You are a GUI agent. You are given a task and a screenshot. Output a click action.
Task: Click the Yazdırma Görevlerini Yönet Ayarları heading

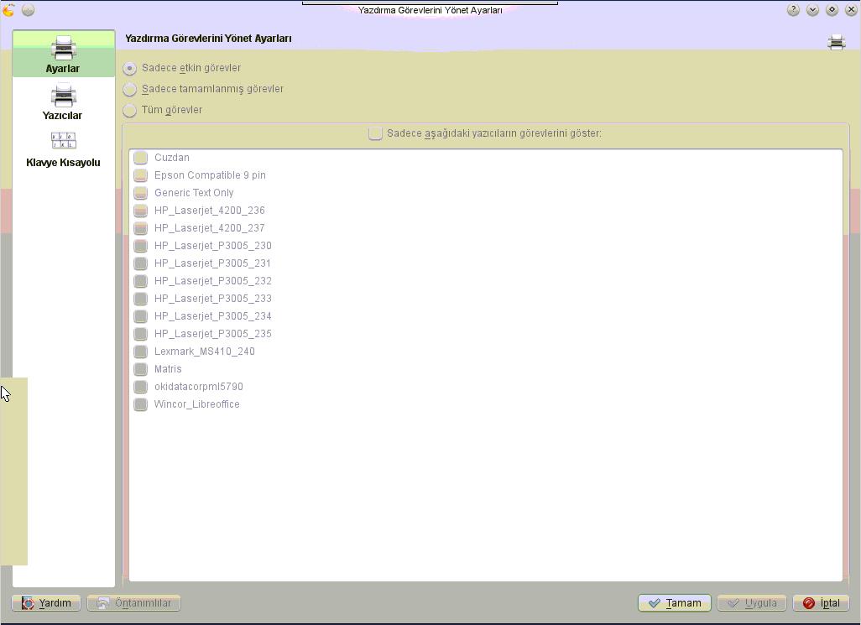(208, 39)
